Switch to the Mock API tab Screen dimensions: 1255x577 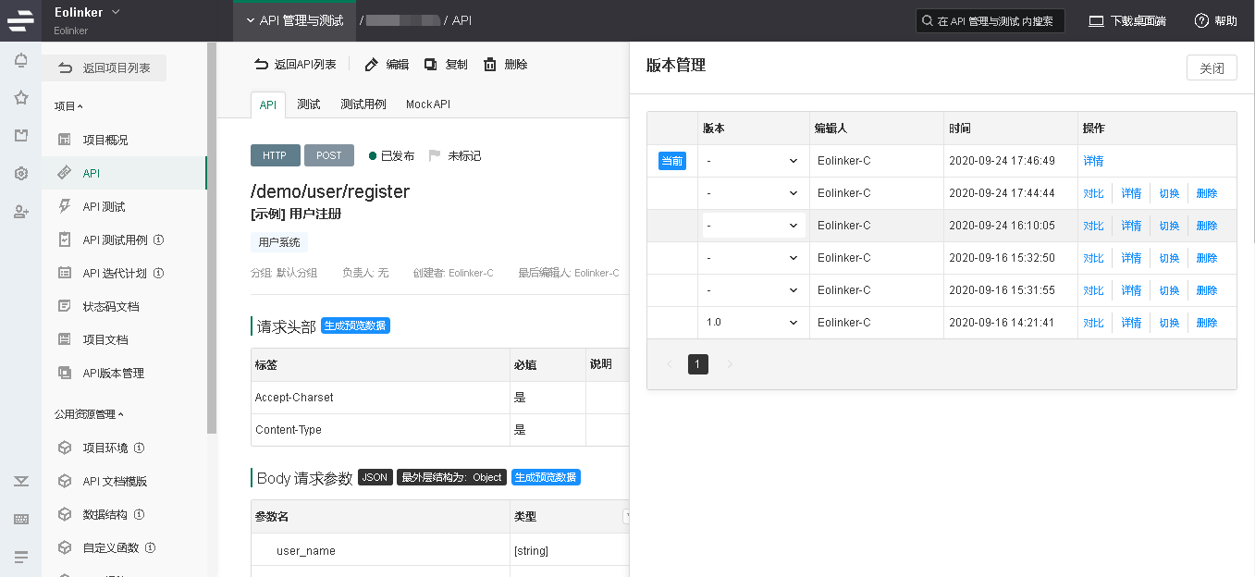pyautogui.click(x=427, y=104)
